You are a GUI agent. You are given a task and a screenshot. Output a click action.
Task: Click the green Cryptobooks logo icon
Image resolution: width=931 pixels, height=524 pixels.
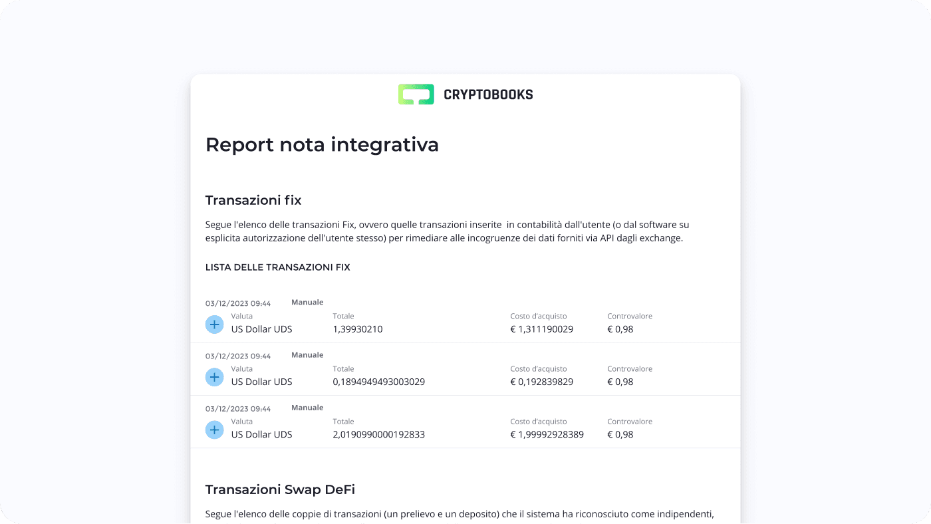416,94
